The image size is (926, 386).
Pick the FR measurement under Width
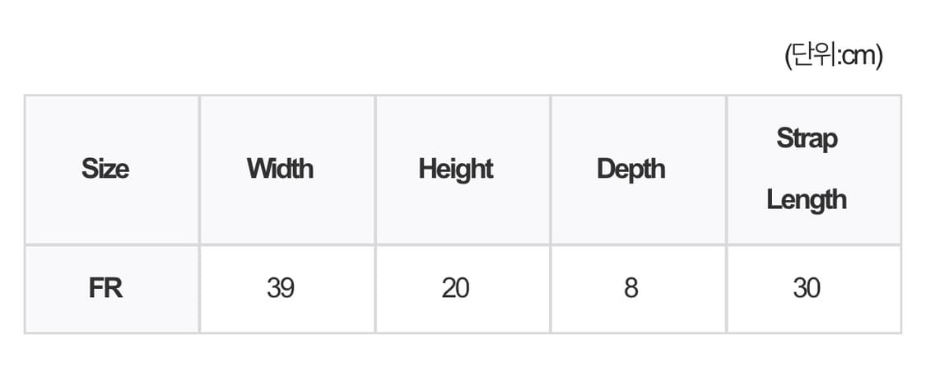pos(280,289)
